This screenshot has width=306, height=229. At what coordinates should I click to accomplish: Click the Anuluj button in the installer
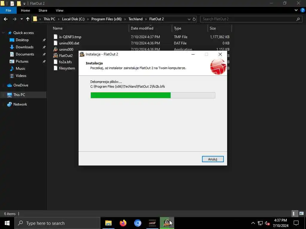pyautogui.click(x=213, y=159)
